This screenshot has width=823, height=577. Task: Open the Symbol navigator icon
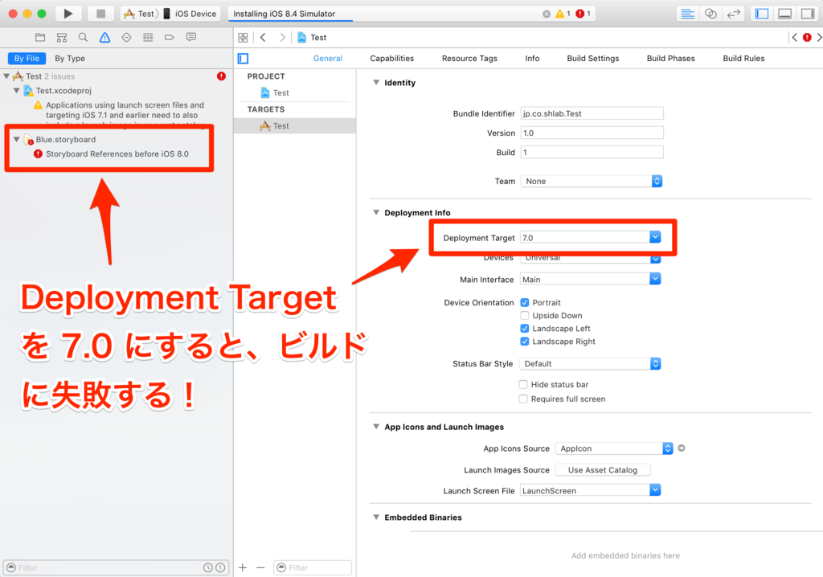[61, 37]
